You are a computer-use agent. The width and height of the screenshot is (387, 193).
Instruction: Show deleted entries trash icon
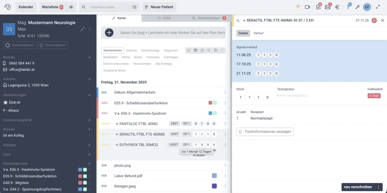pos(215,50)
